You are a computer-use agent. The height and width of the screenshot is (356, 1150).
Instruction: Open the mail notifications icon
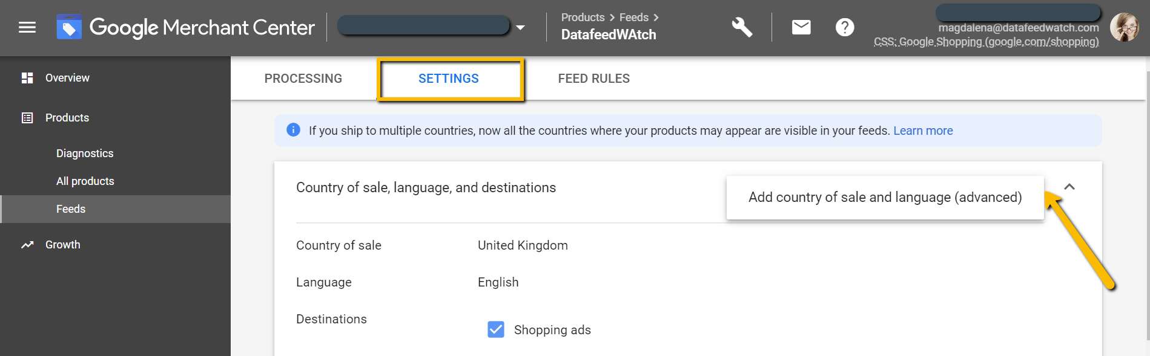coord(801,27)
